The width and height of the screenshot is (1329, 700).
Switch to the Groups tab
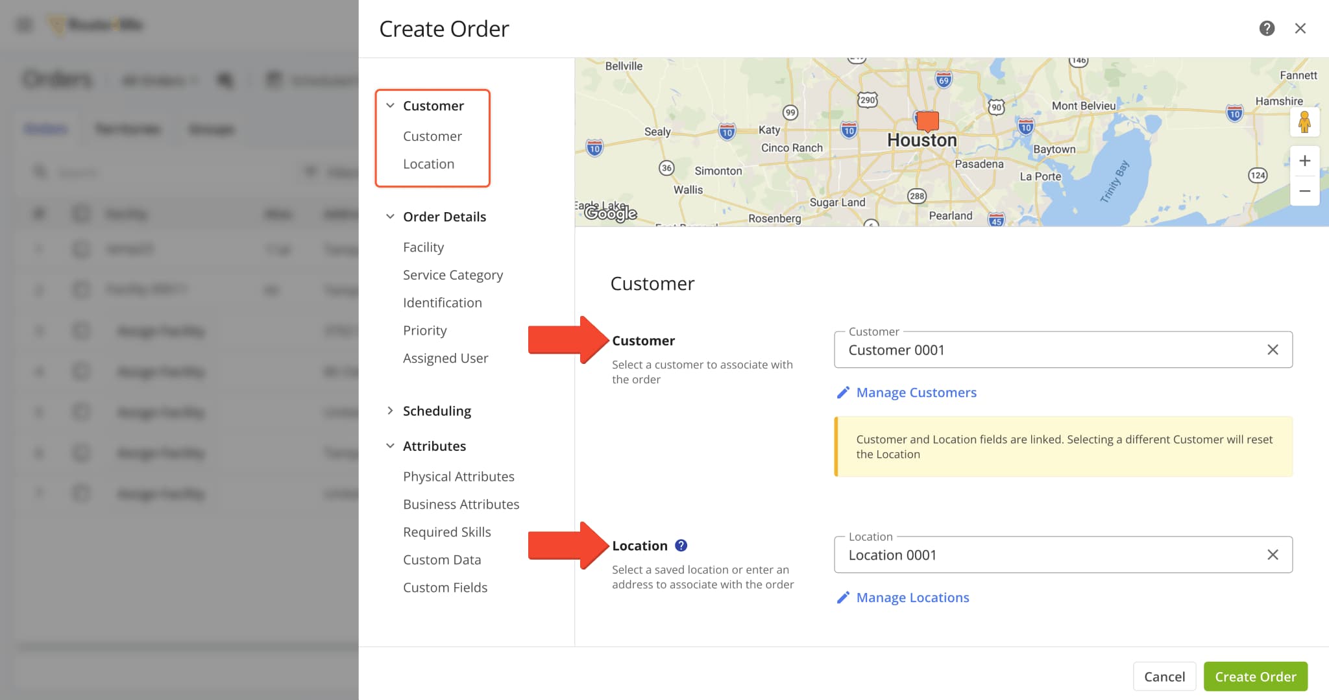coord(211,128)
